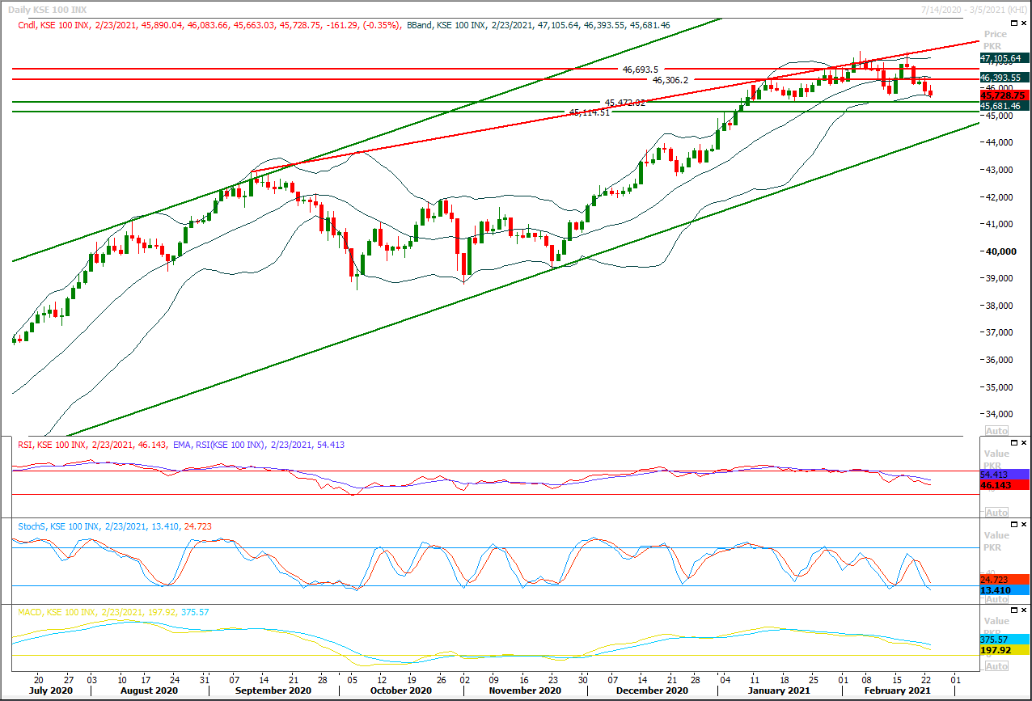The image size is (1032, 701).
Task: Click the 34,000 price axis label
Action: 998,414
